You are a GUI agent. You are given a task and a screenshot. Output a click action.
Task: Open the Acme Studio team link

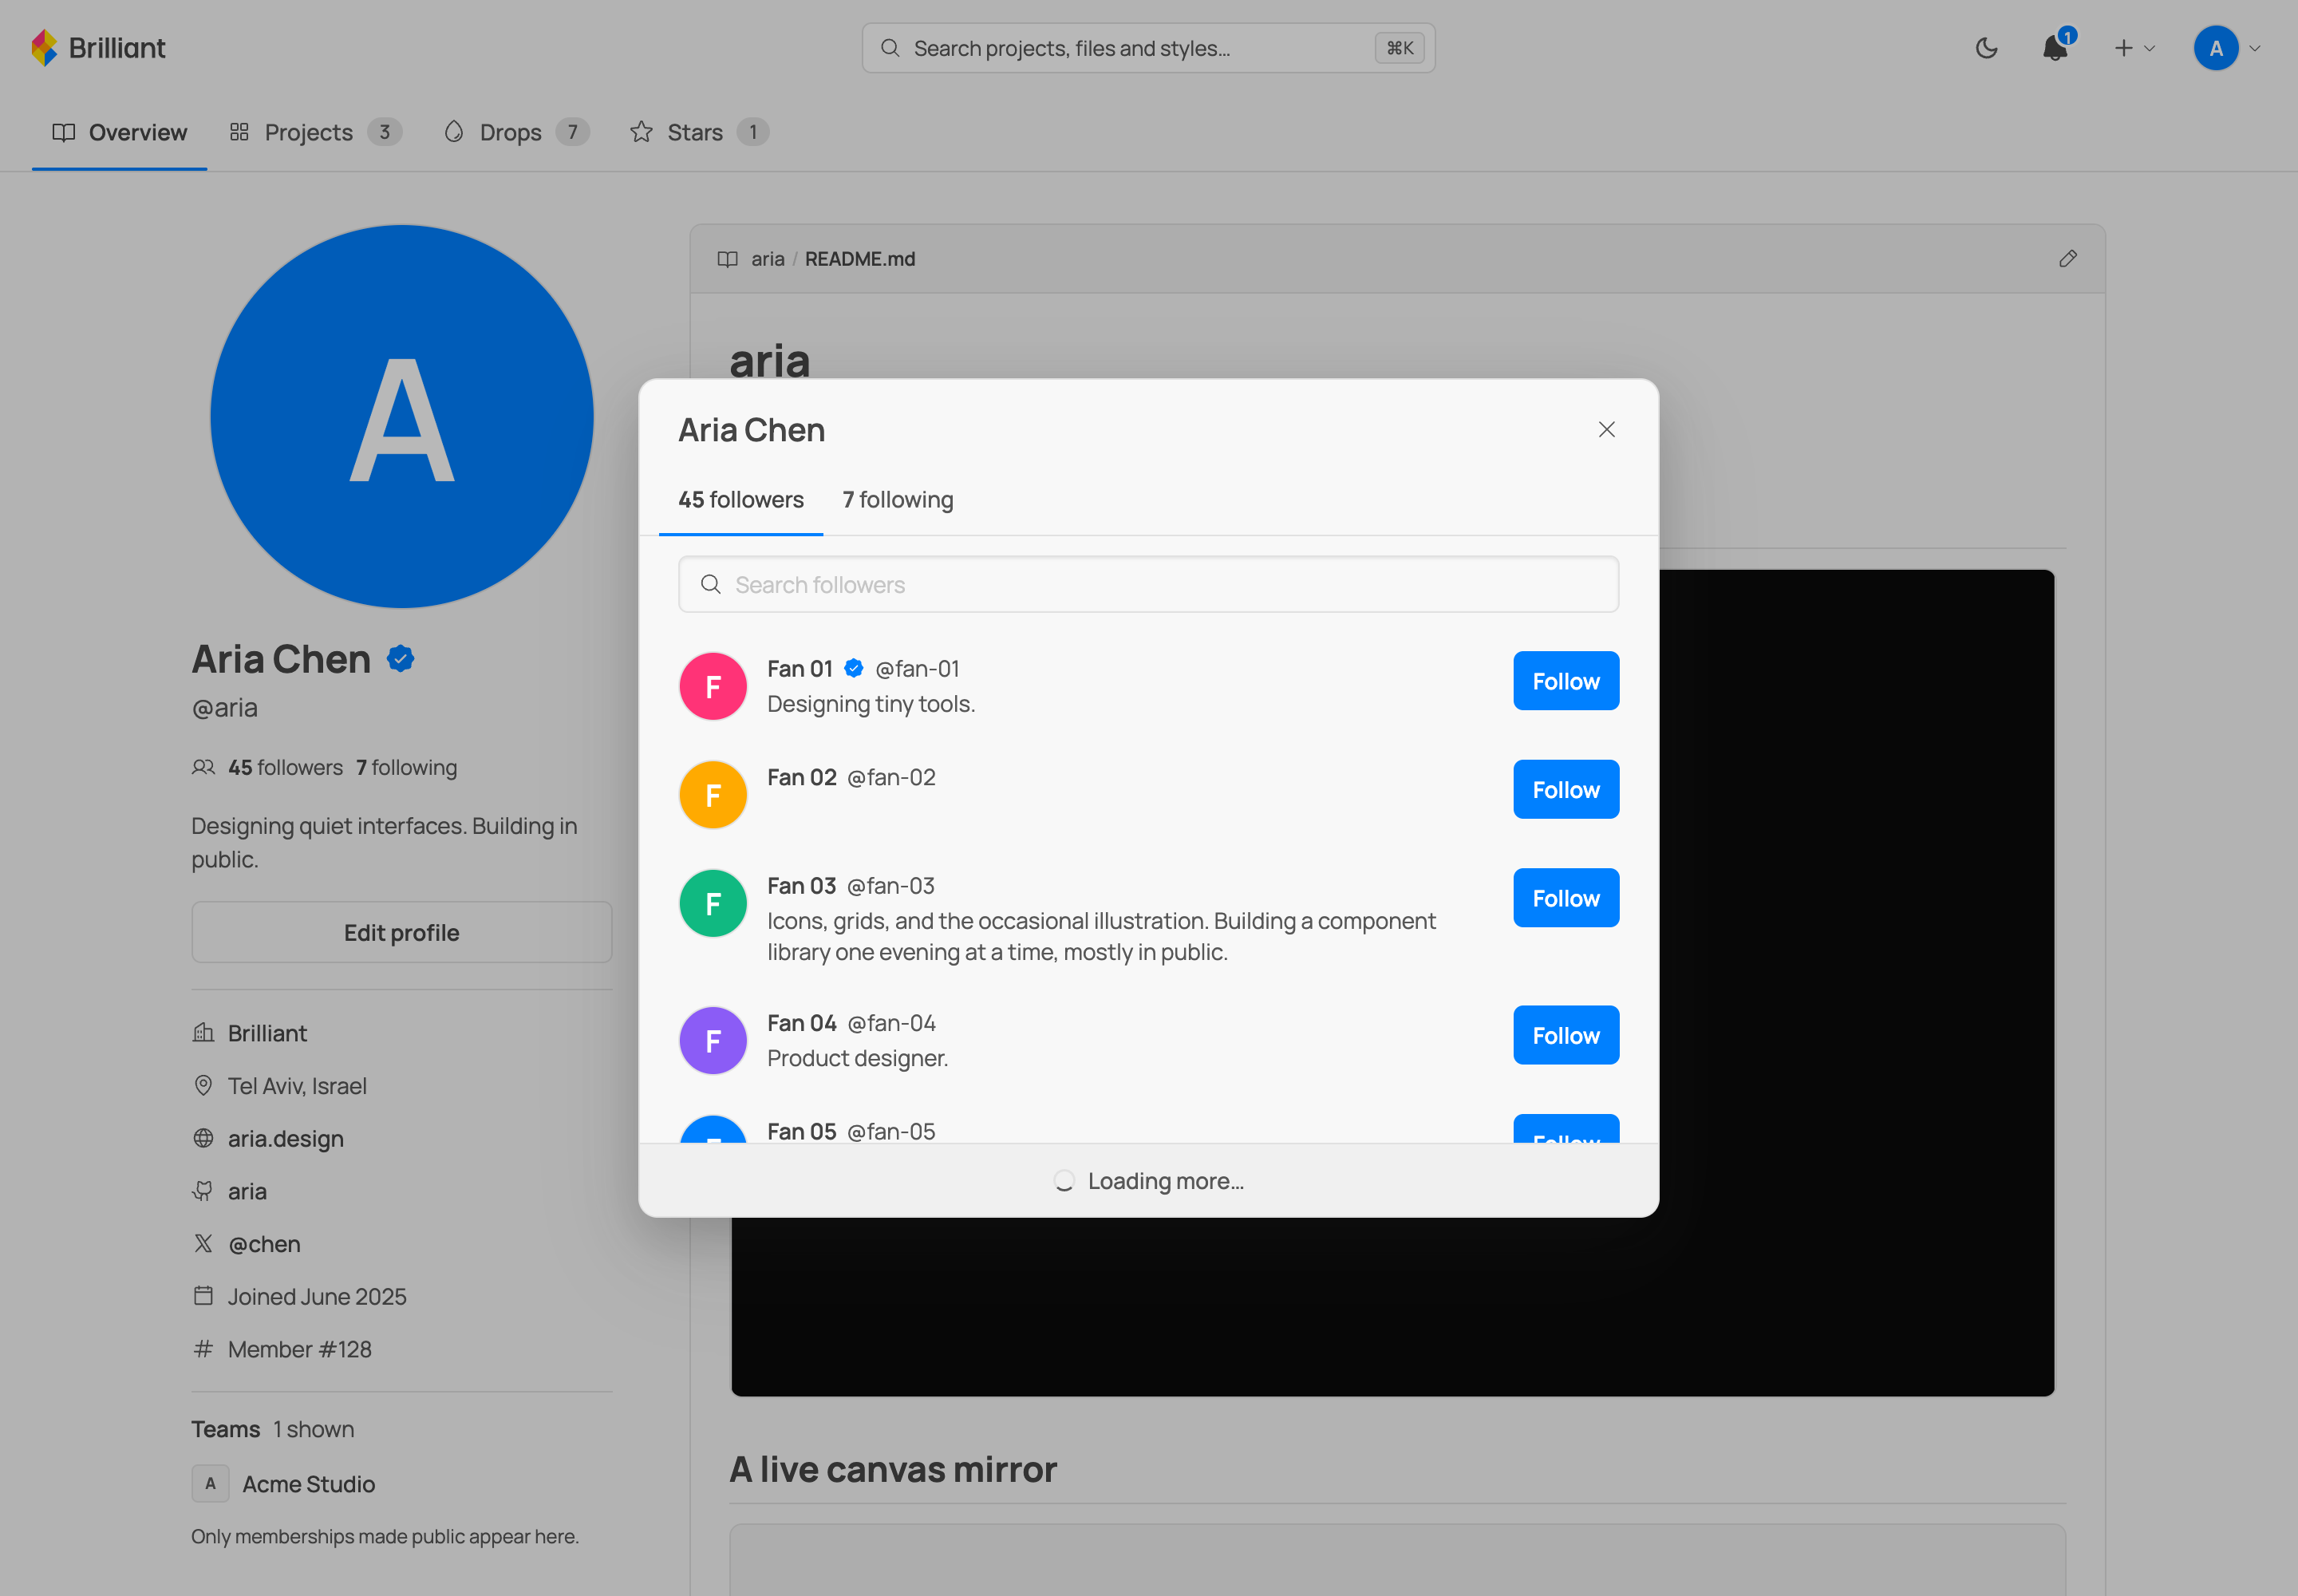coord(308,1484)
